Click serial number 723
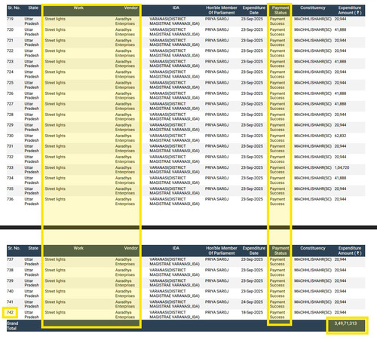 pos(11,61)
